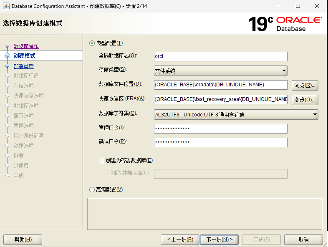
Task: Click the 创建模式 current step bullet
Action: coord(8,55)
